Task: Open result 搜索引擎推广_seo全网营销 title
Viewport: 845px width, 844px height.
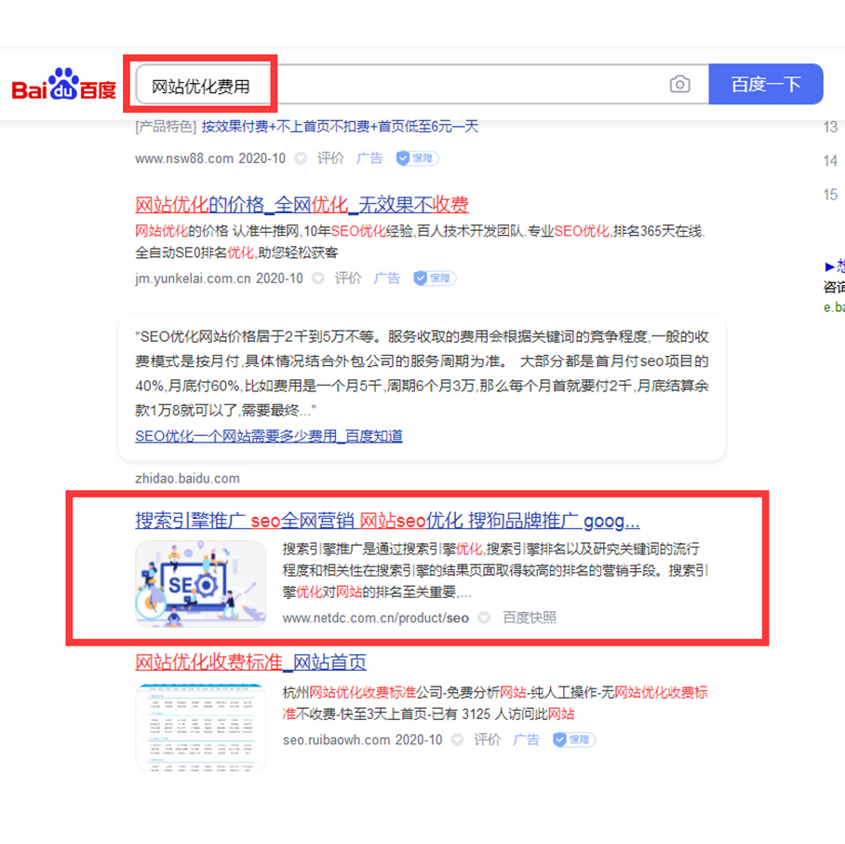Action: point(387,521)
